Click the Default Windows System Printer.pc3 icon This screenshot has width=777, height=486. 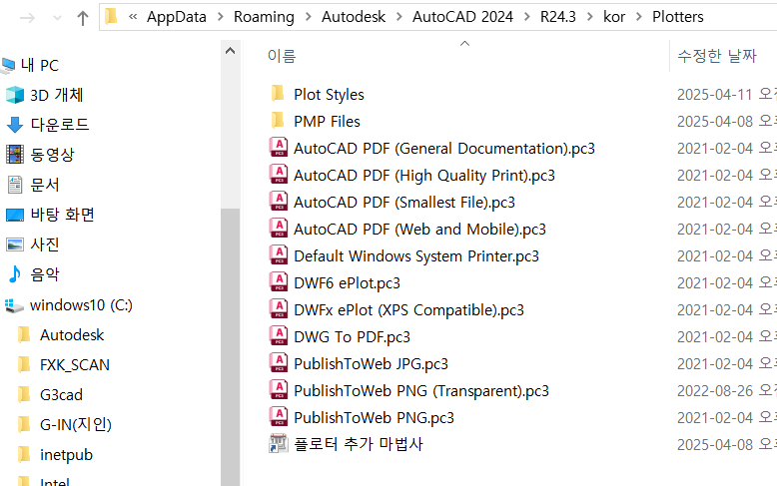click(x=279, y=255)
